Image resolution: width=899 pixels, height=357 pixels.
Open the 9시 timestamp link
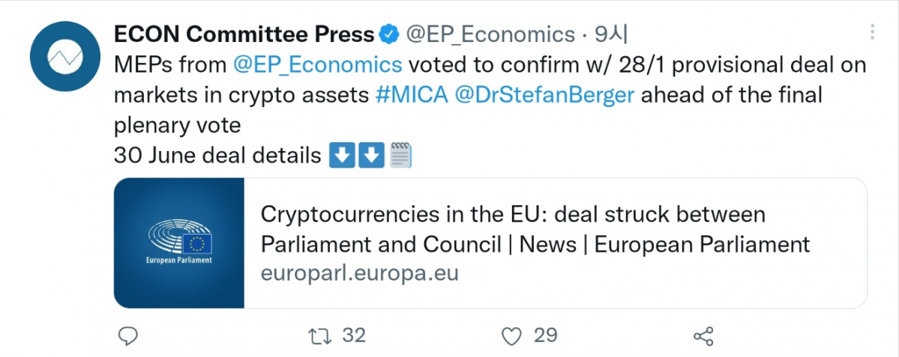[610, 34]
